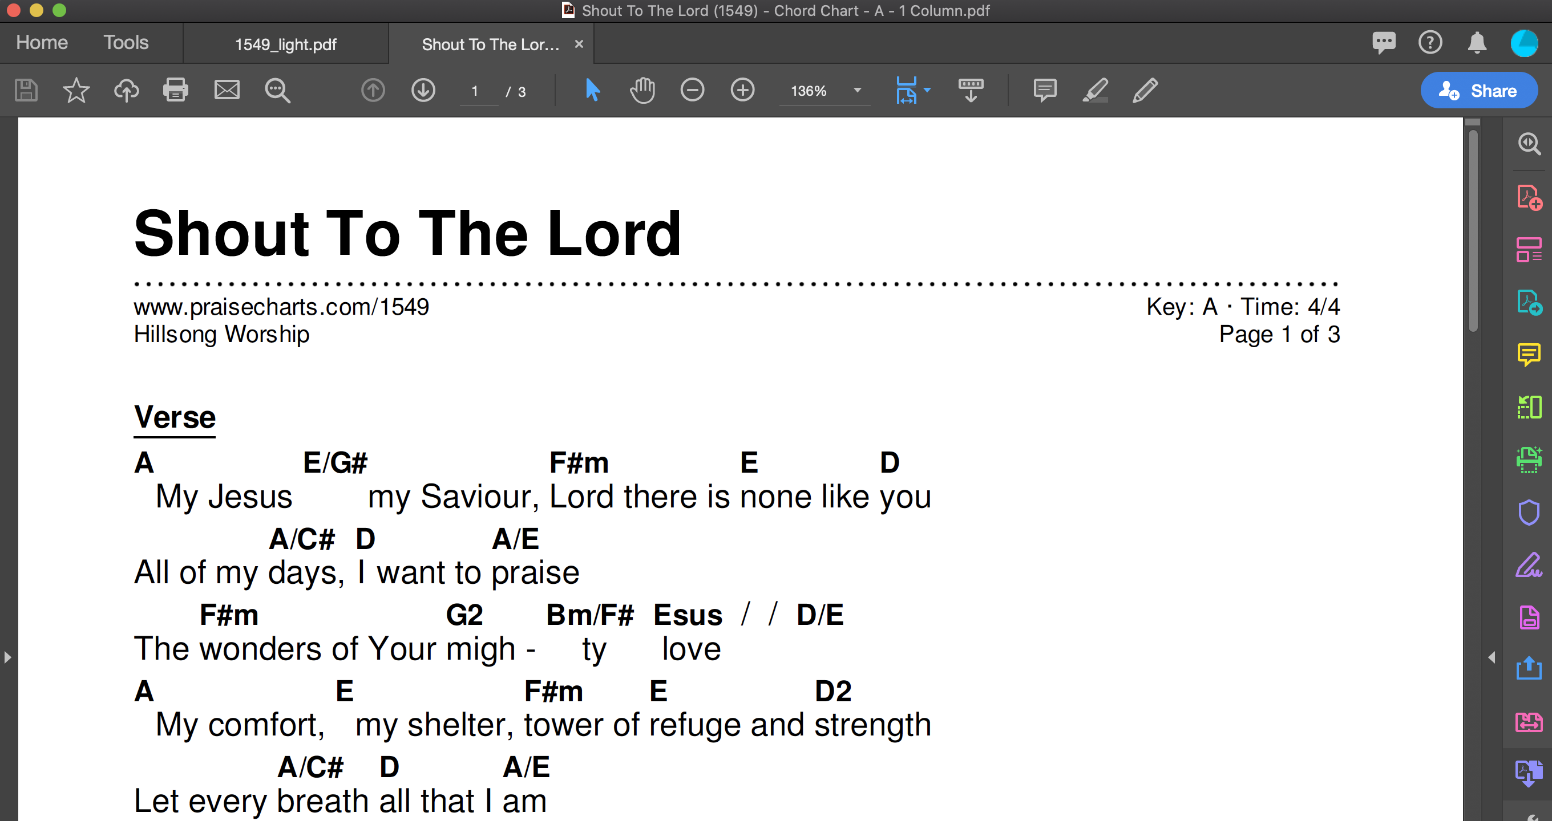1552x821 pixels.
Task: Click the vertical document scrollbar thumb
Action: pyautogui.click(x=1473, y=231)
